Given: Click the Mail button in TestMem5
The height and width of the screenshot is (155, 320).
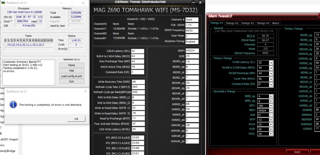Looking at the screenshot, I should pos(71,71).
